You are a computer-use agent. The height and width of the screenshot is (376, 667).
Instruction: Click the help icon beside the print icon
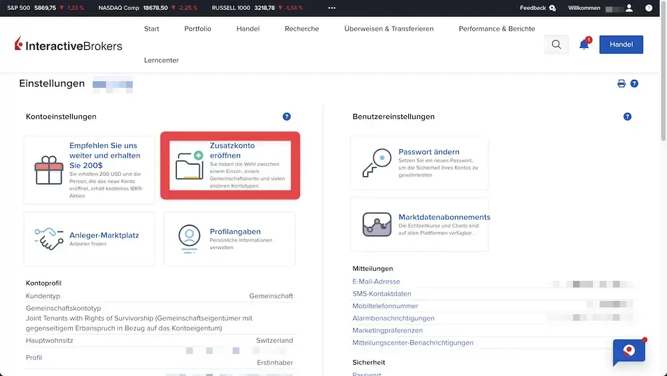(634, 84)
